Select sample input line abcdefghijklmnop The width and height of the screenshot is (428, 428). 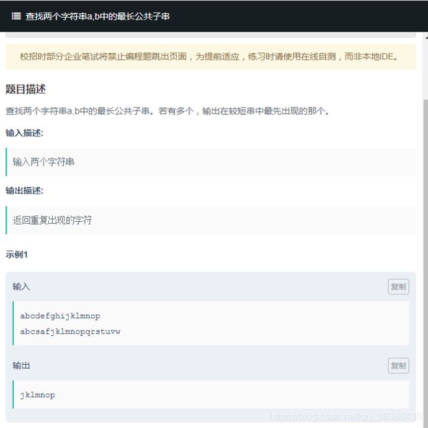pyautogui.click(x=60, y=316)
